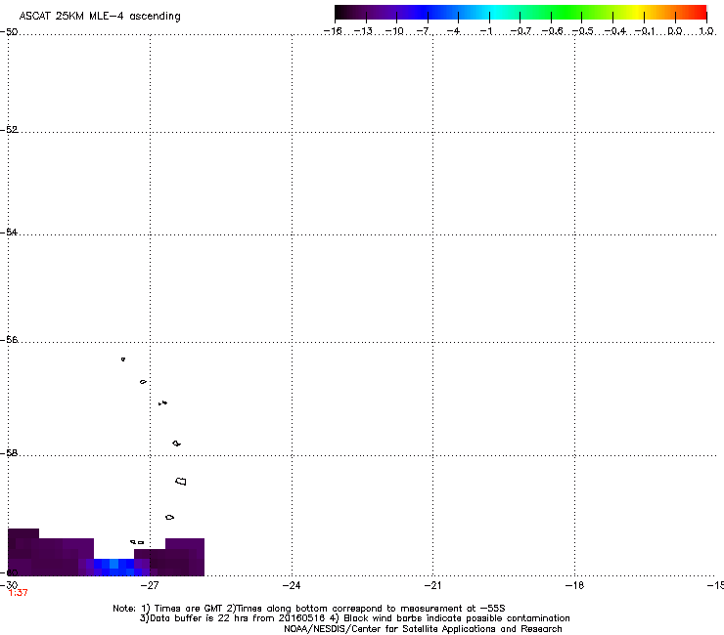Click the -13 colorbar label

pyautogui.click(x=363, y=31)
